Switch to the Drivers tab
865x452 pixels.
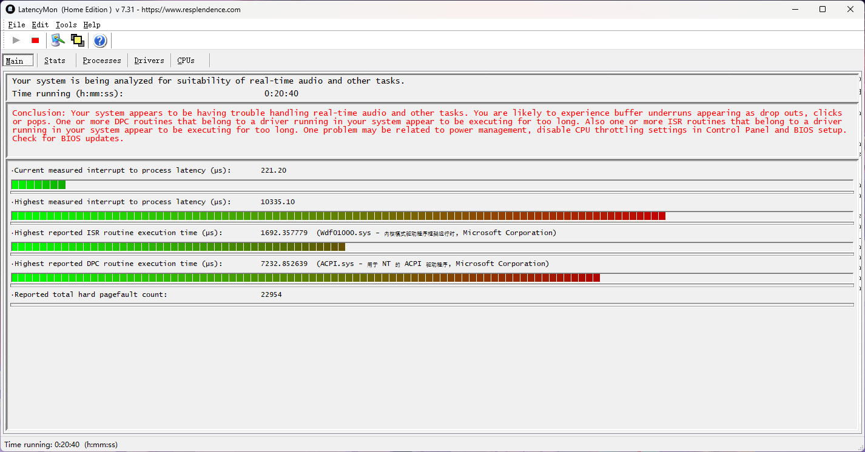click(149, 61)
